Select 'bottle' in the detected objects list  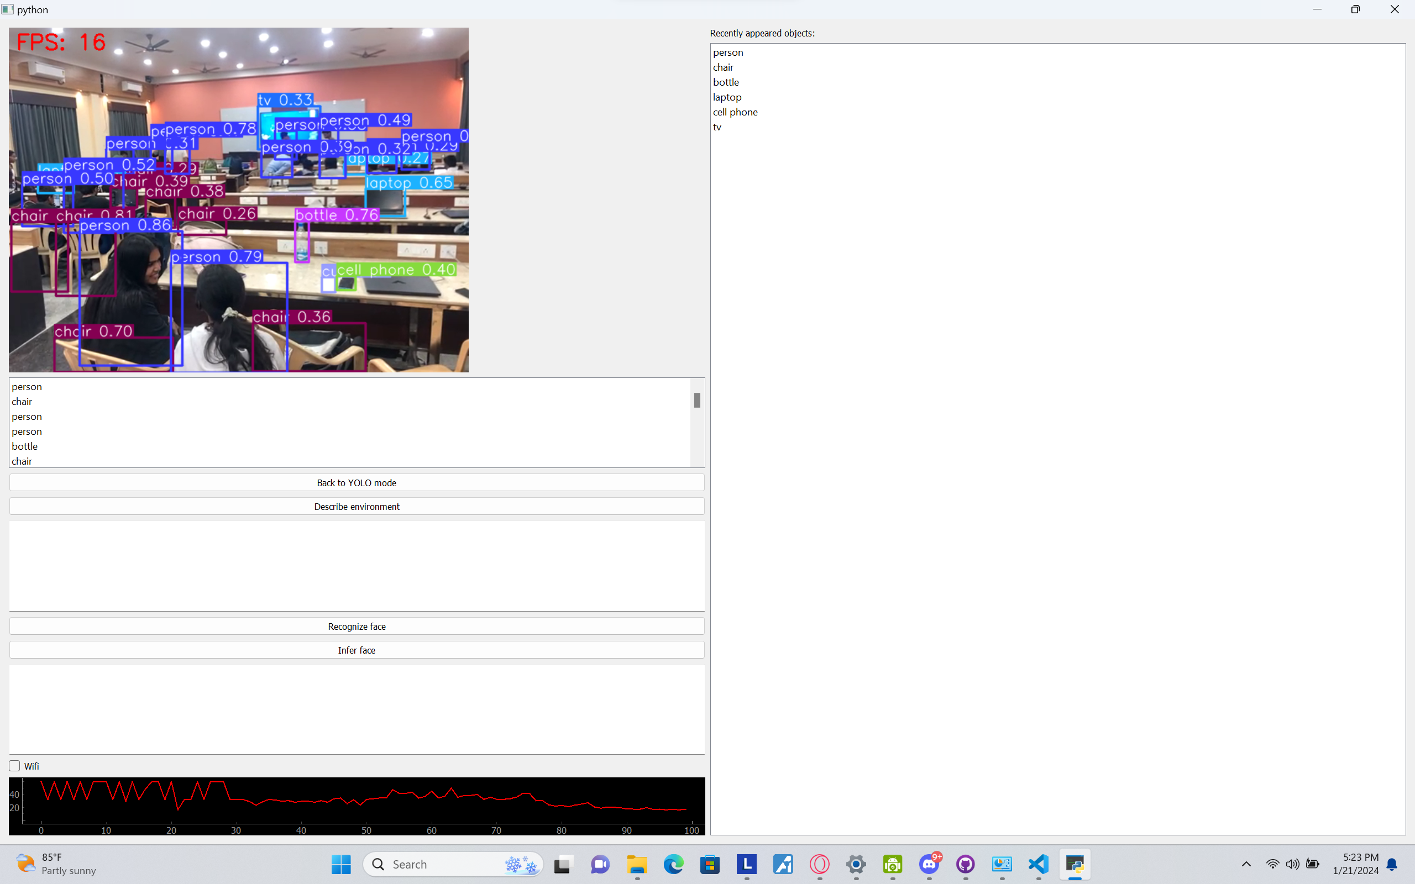tap(24, 446)
